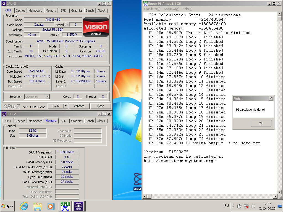Click the AMD Vision logo in CPU-Z
The image size is (283, 212).
[96, 27]
